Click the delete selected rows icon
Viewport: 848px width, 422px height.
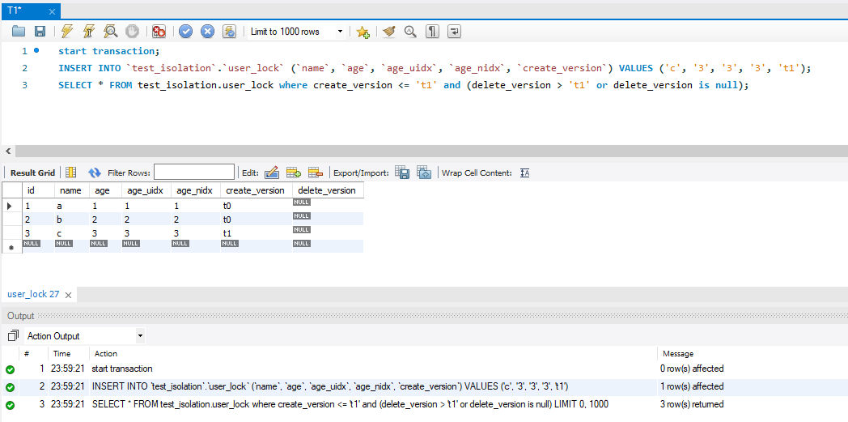(x=316, y=173)
